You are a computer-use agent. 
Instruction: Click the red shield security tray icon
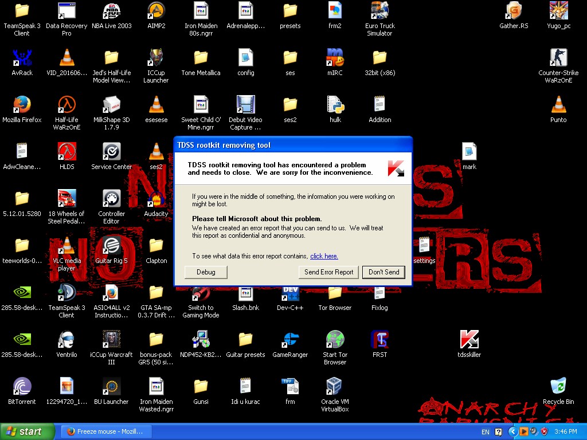click(544, 432)
